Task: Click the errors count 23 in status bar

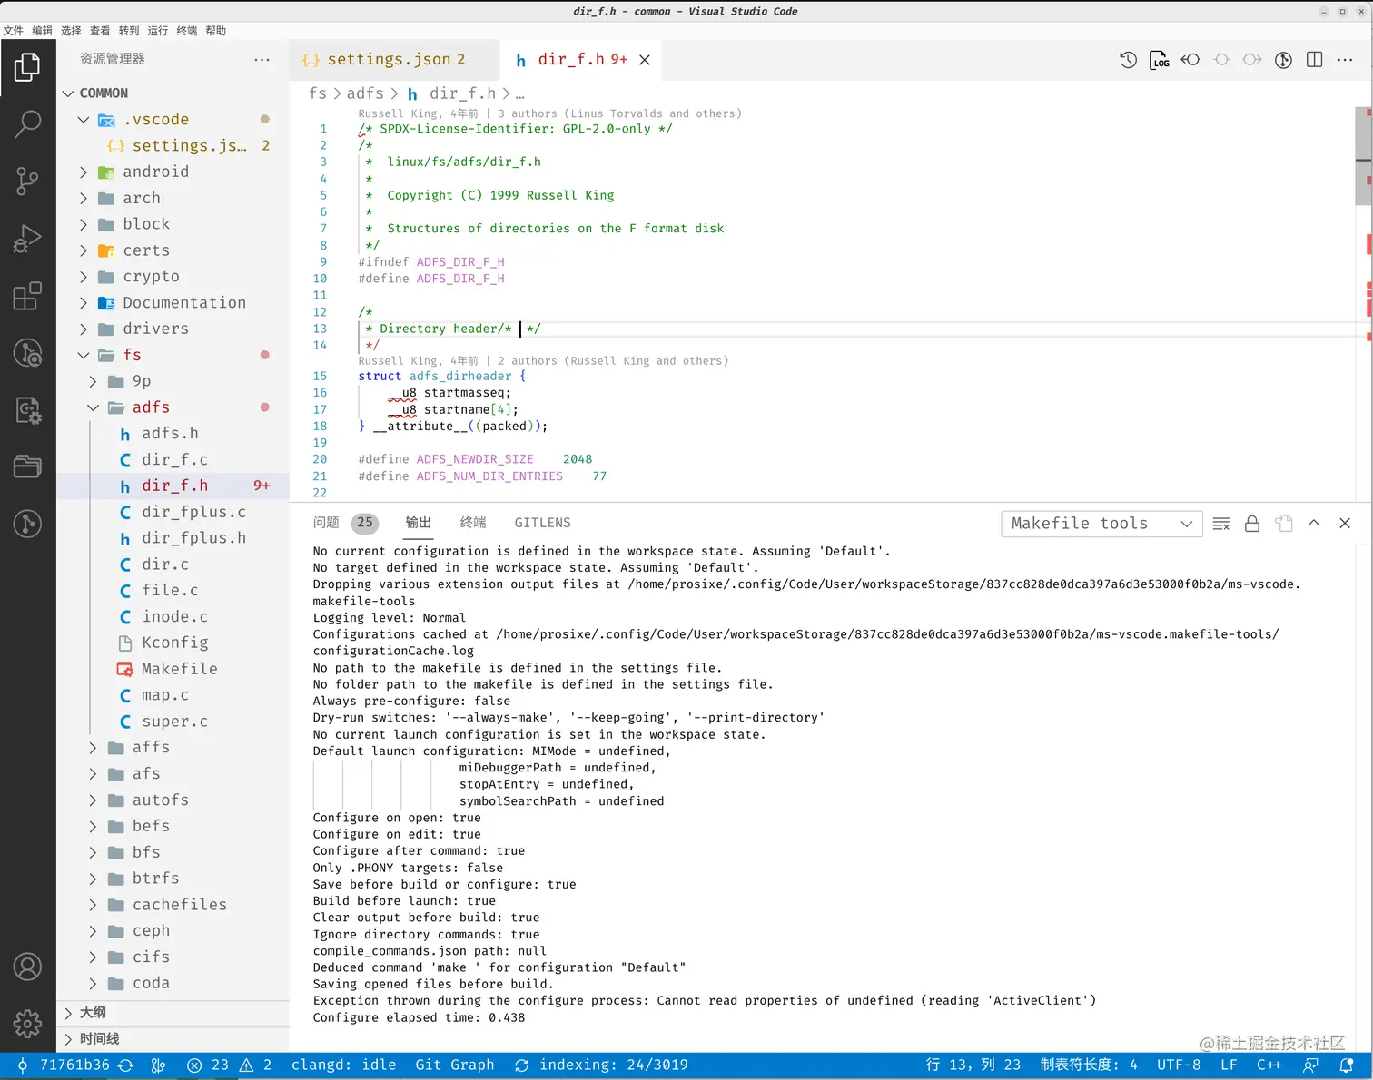Action: point(208,1065)
